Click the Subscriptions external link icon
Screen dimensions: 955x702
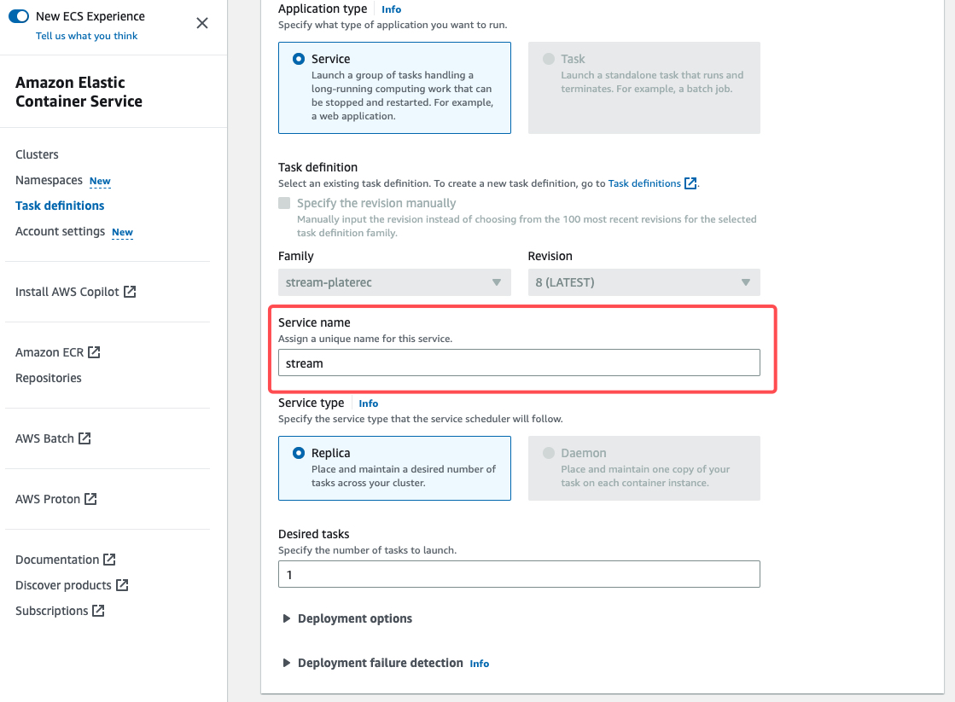tap(98, 611)
